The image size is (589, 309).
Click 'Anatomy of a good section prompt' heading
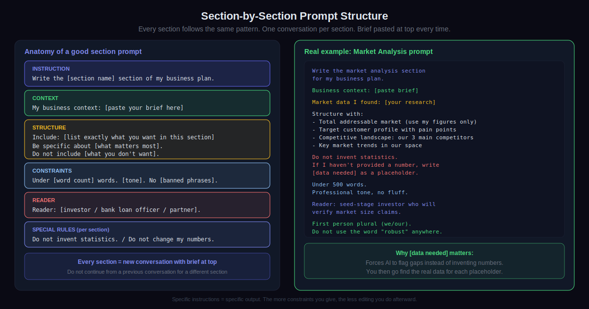[x=83, y=51]
